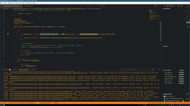Open the Terminal menu
This screenshot has height=106, width=190.
coord(28,3)
